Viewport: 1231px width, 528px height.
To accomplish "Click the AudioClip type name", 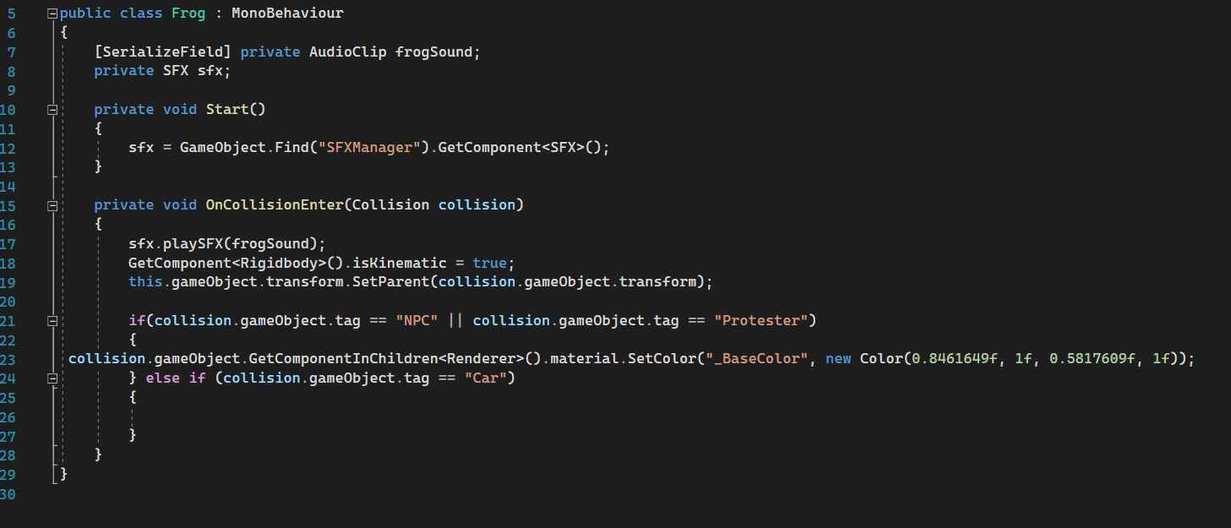I will 347,52.
